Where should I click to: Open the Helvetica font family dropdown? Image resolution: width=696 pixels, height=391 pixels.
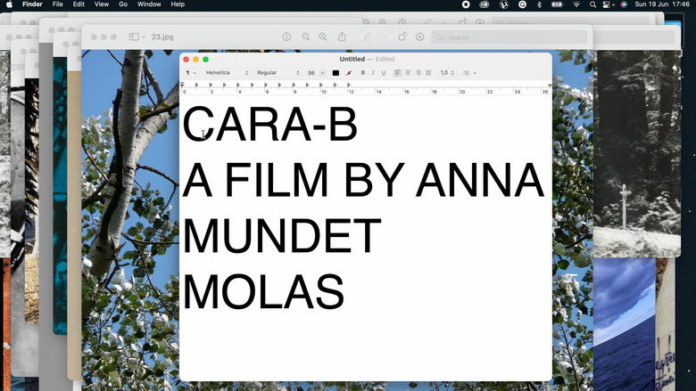[x=227, y=72]
